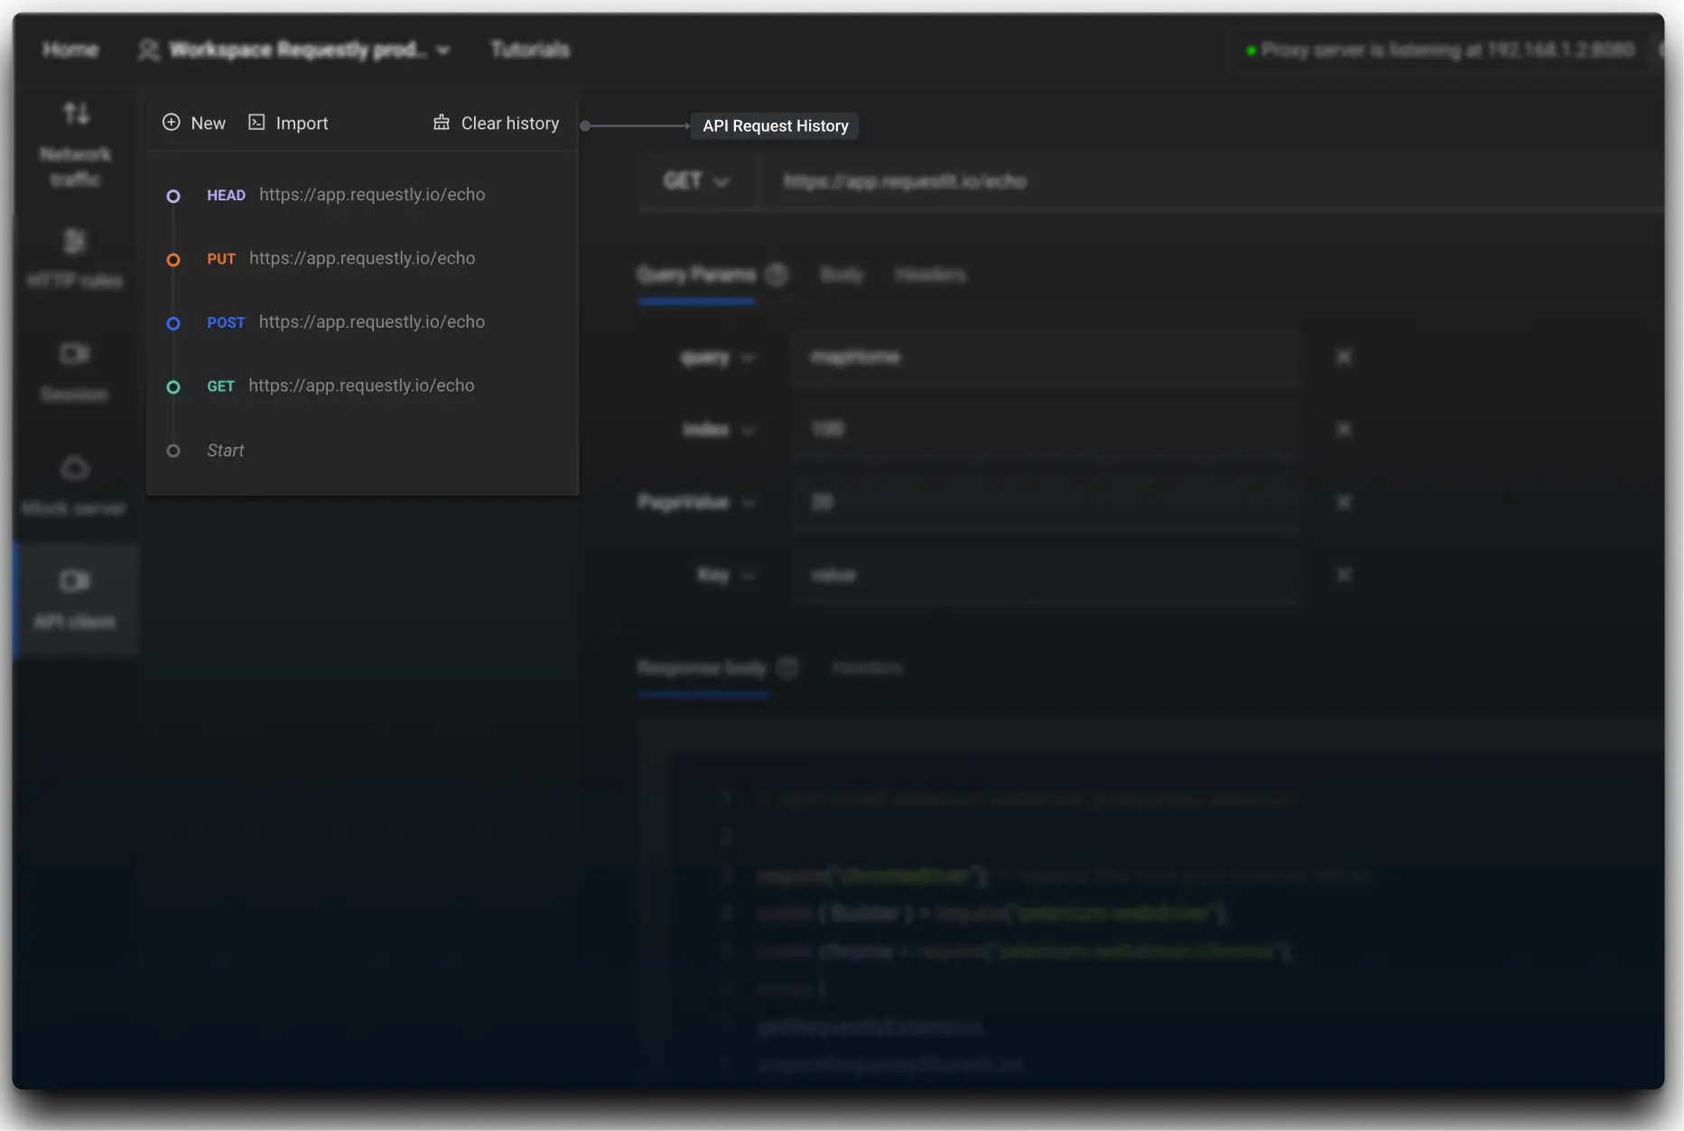
Task: Open the GET method dropdown
Action: [x=695, y=181]
